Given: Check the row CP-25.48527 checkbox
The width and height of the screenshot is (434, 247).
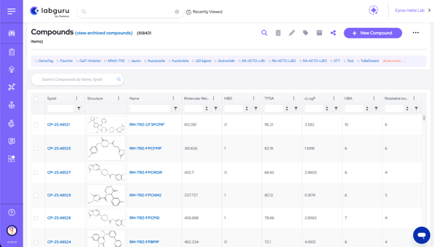Looking at the screenshot, I should [x=35, y=173].
